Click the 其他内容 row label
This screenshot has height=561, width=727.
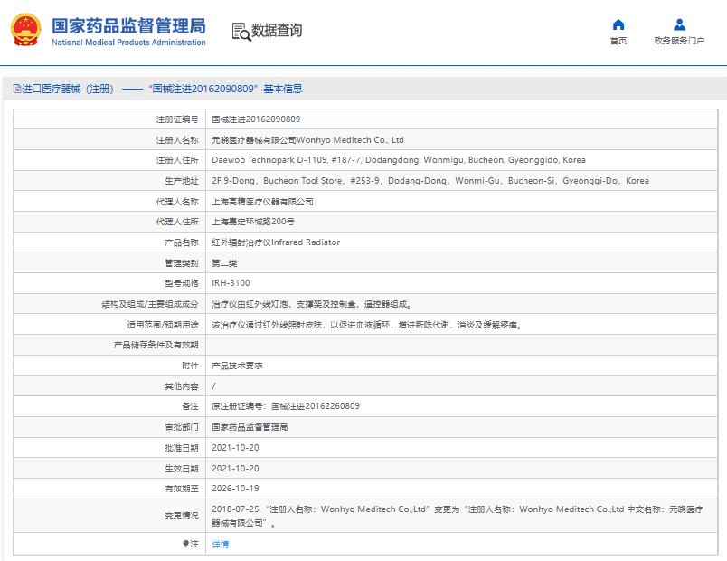point(181,386)
